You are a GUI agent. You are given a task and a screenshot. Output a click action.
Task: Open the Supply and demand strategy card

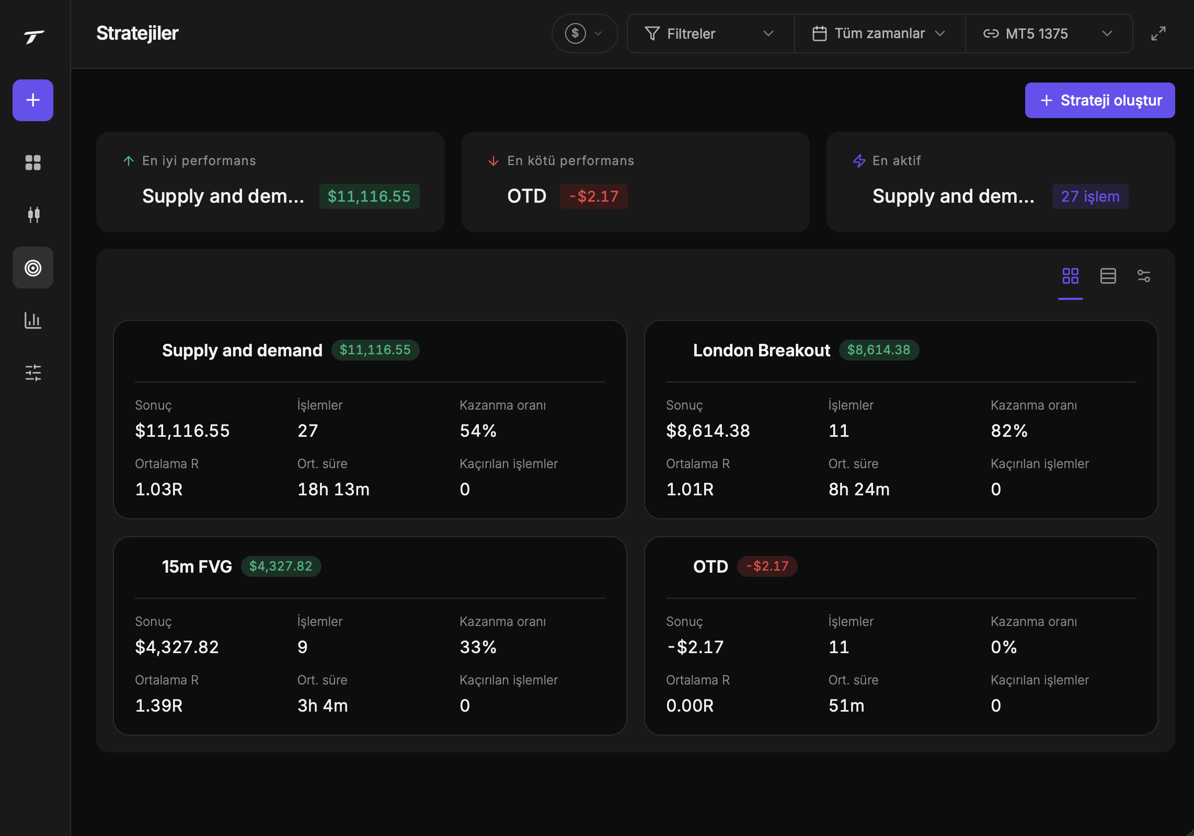pos(370,420)
